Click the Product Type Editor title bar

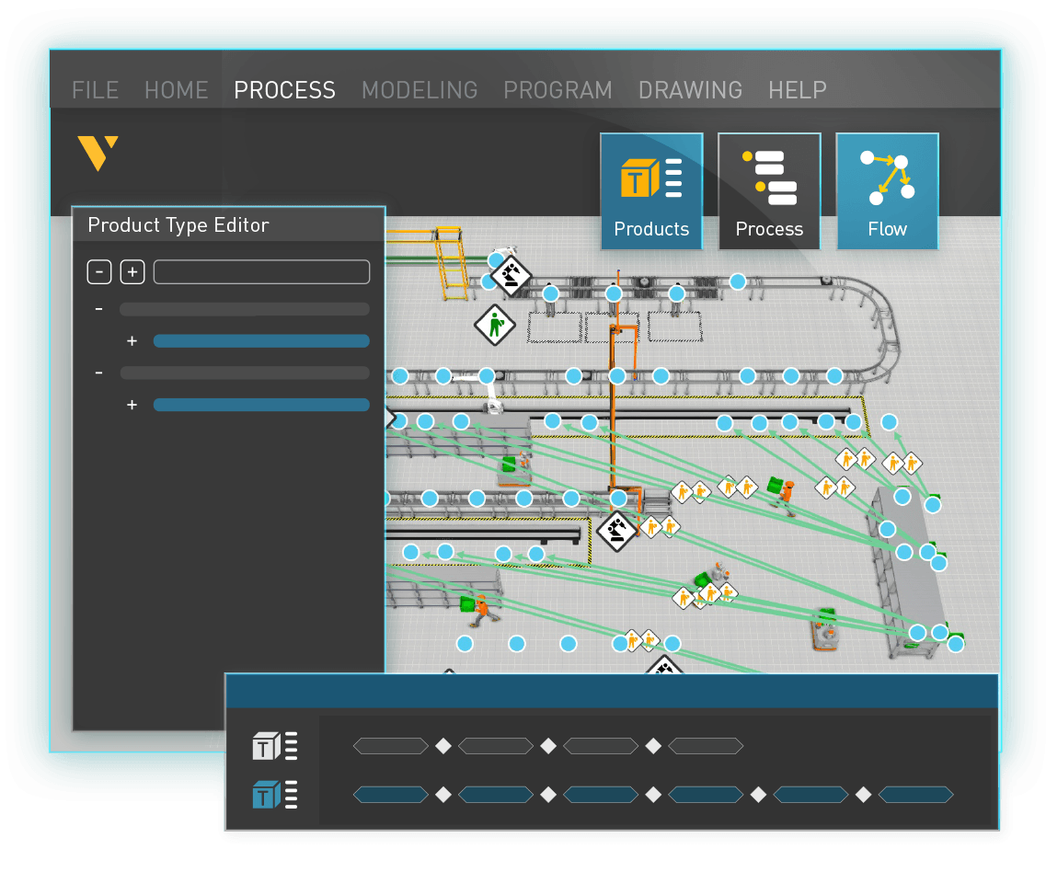click(x=229, y=224)
